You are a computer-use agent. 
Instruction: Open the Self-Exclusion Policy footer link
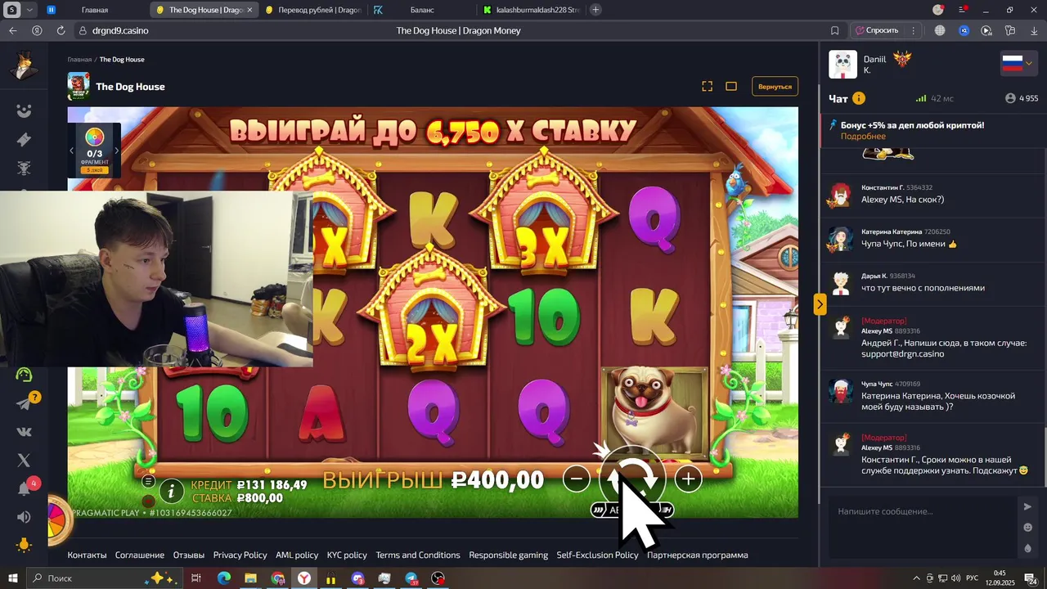[598, 555]
